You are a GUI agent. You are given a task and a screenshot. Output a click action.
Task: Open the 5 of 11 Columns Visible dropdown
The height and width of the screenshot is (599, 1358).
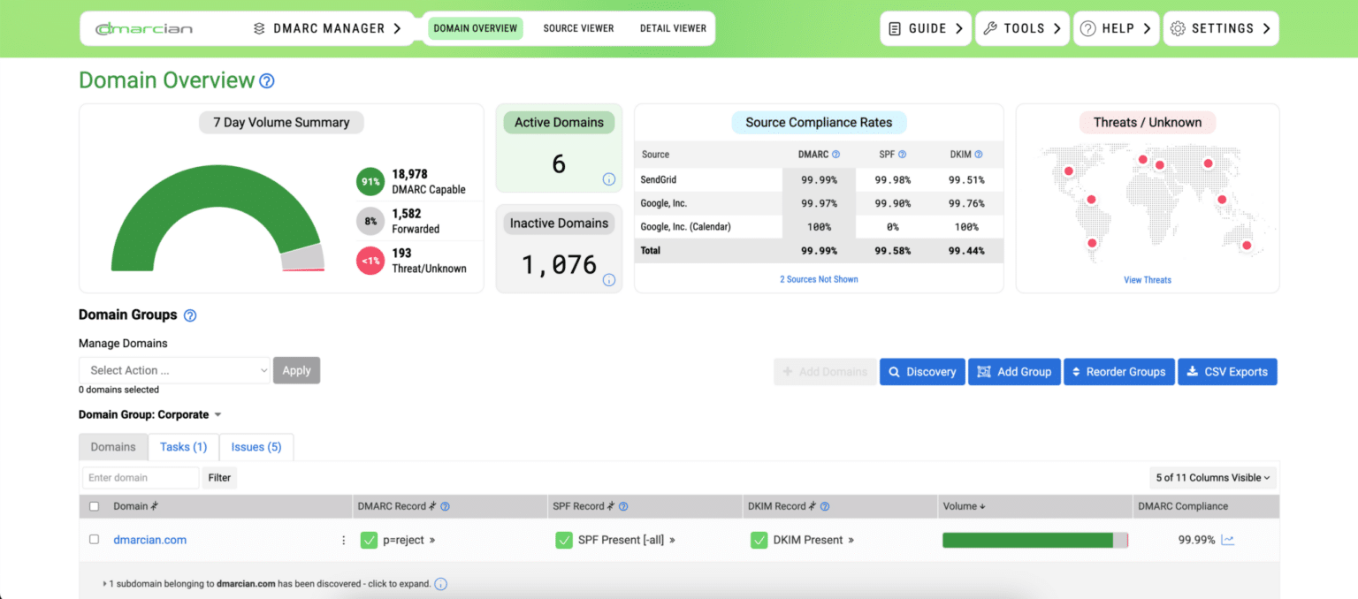click(1212, 478)
